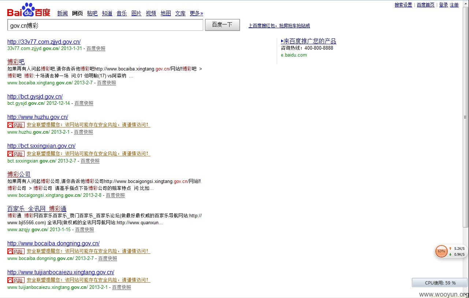Click the e.baidu.com green URL
469x298 pixels.
click(294, 55)
